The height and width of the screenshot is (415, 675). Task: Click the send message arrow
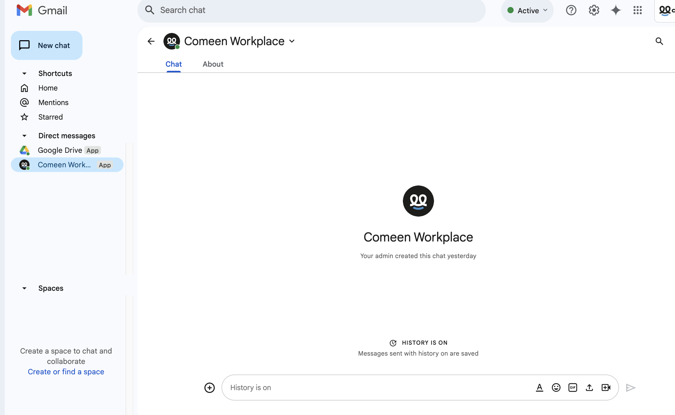(x=631, y=388)
